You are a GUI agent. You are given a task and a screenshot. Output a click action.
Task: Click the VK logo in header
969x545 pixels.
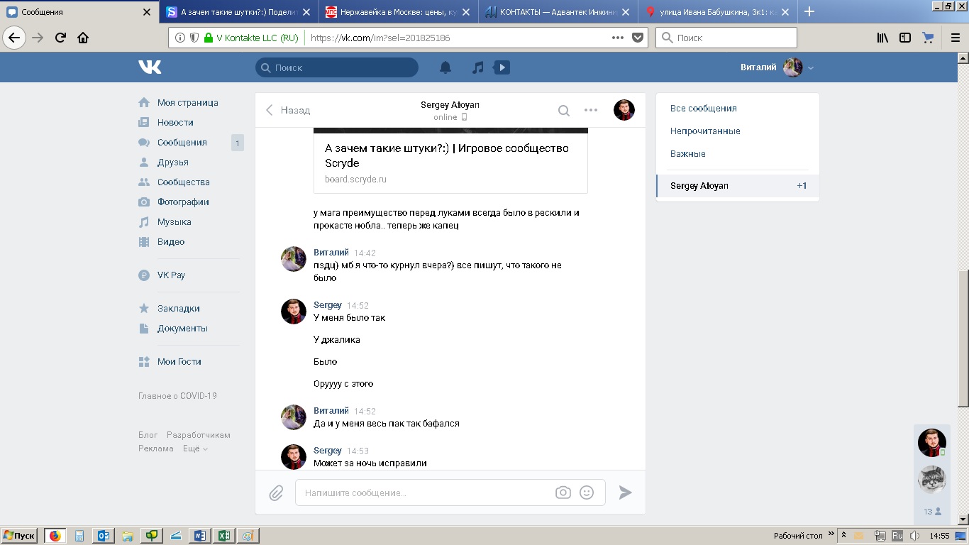(150, 67)
